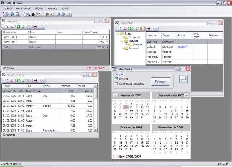Select the Efectivo account row
Viewport: 232px width, 167px height.
click(x=55, y=47)
